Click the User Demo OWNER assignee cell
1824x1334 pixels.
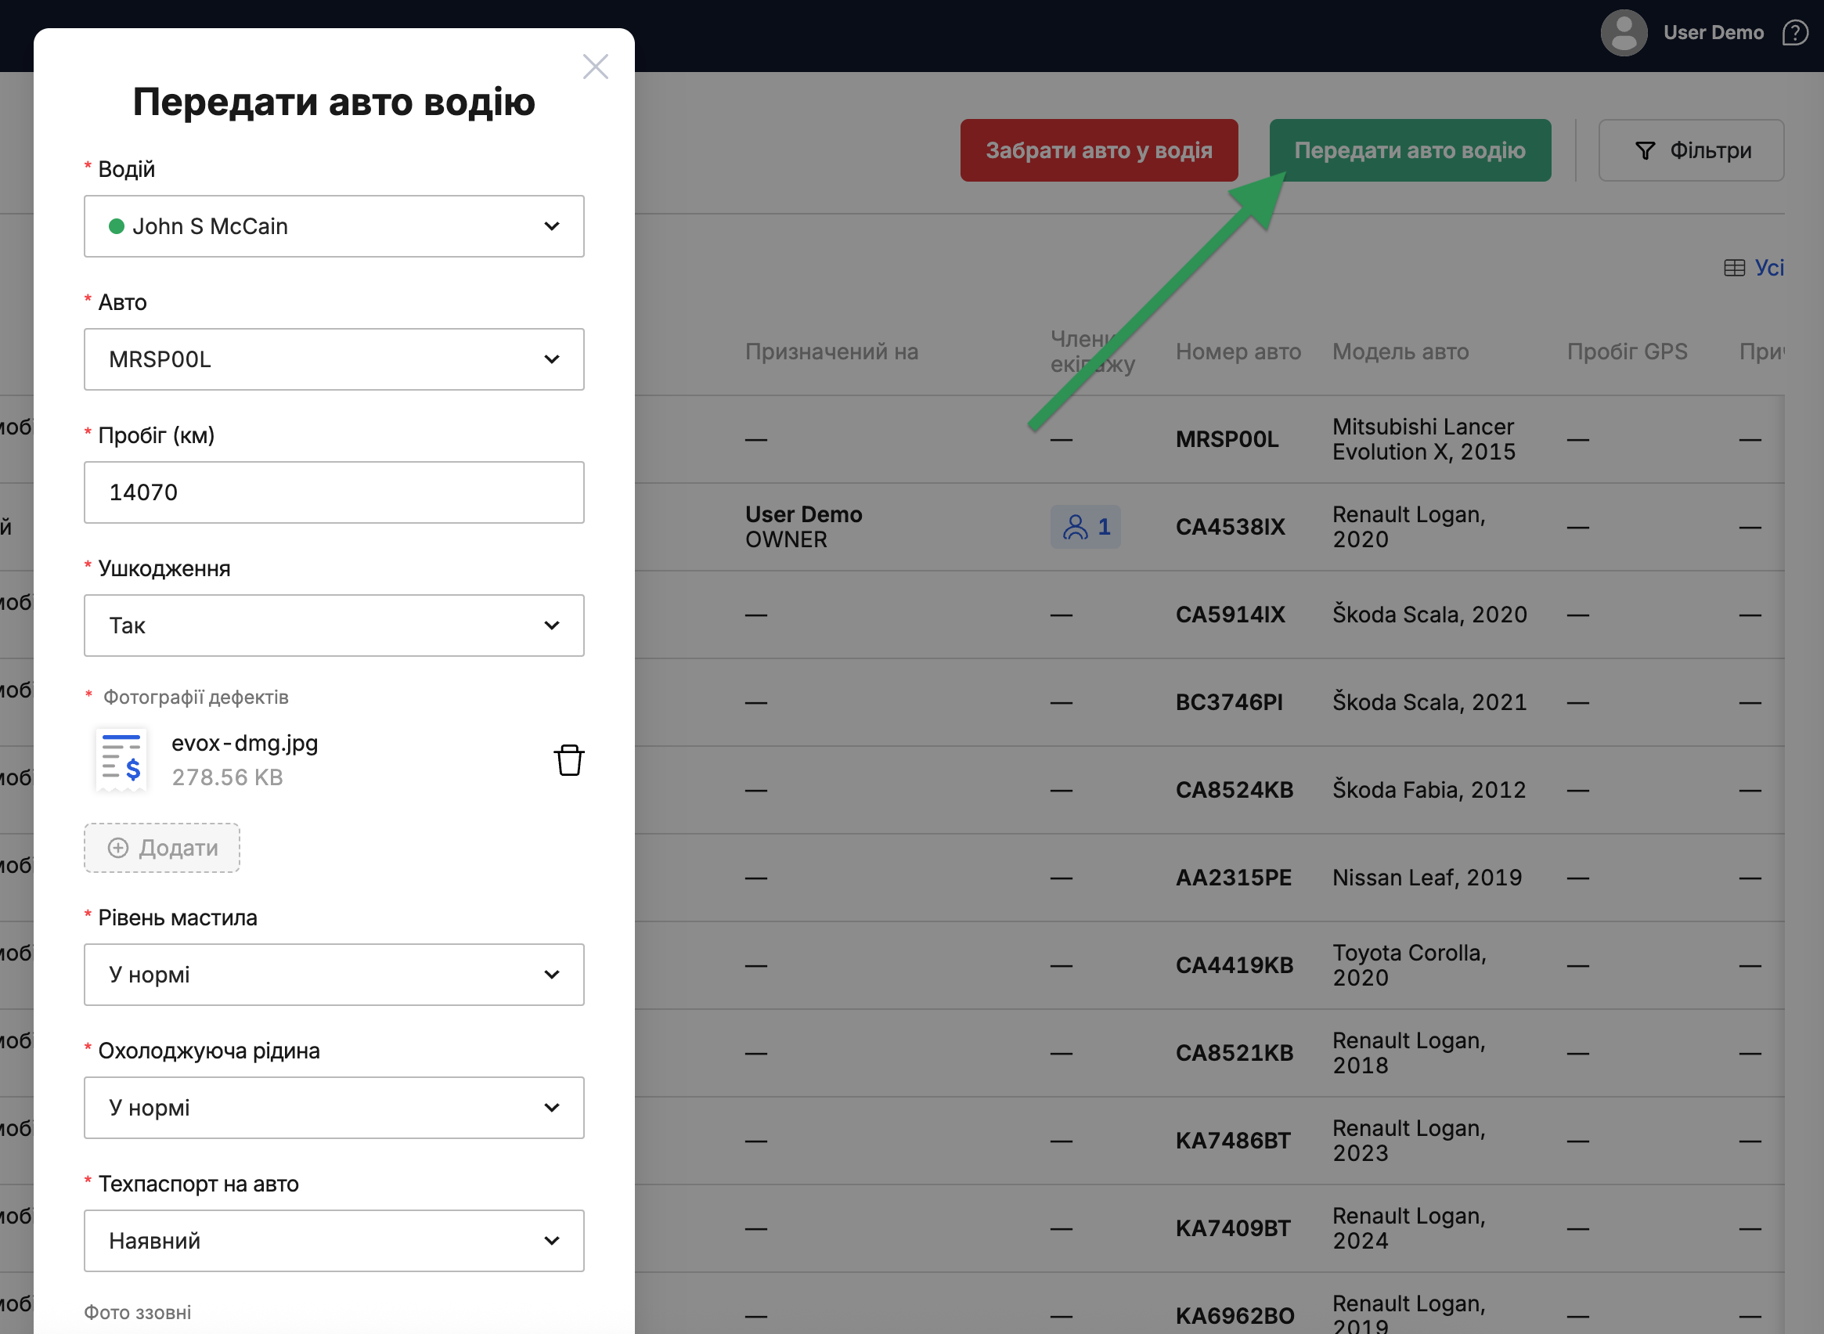coord(803,528)
